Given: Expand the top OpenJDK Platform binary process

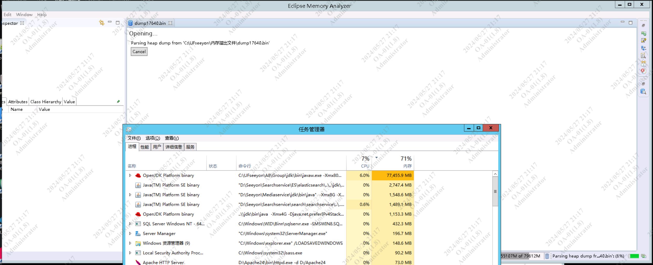Looking at the screenshot, I should (x=130, y=175).
